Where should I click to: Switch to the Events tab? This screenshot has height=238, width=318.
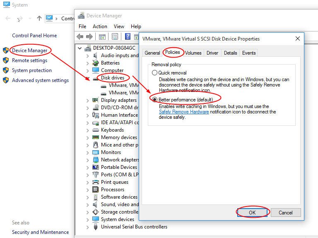[249, 53]
